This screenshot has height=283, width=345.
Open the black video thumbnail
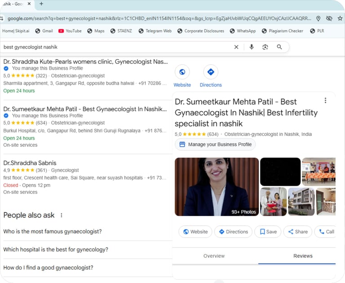[280, 172]
